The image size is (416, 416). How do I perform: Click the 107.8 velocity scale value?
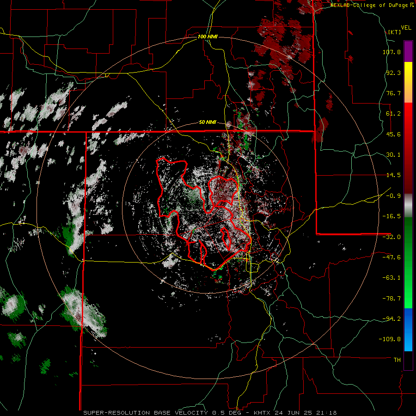(392, 52)
